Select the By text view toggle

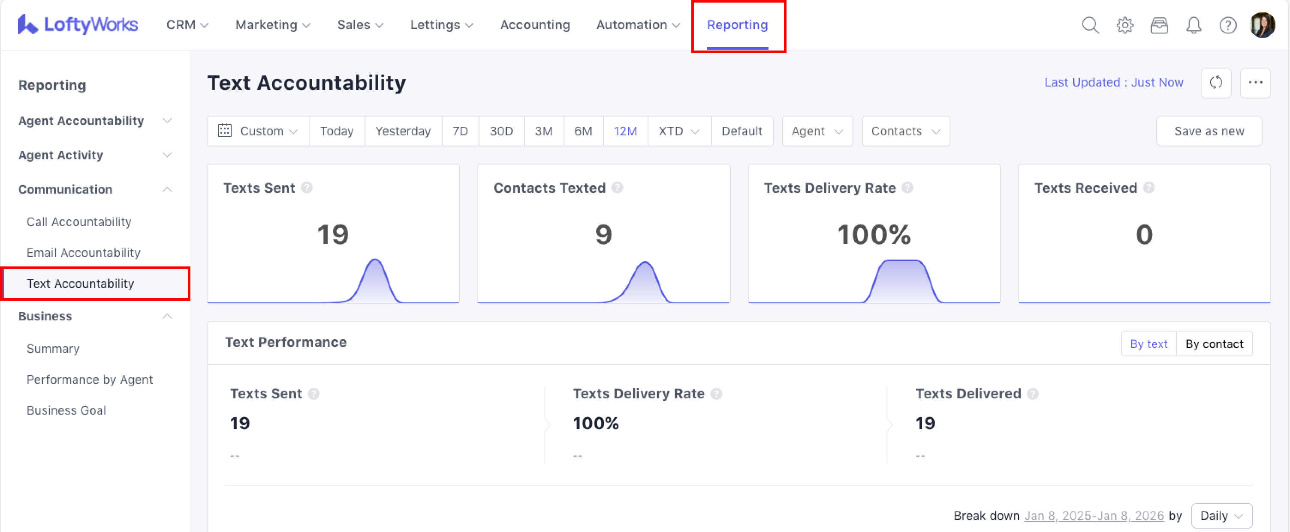[x=1148, y=344]
